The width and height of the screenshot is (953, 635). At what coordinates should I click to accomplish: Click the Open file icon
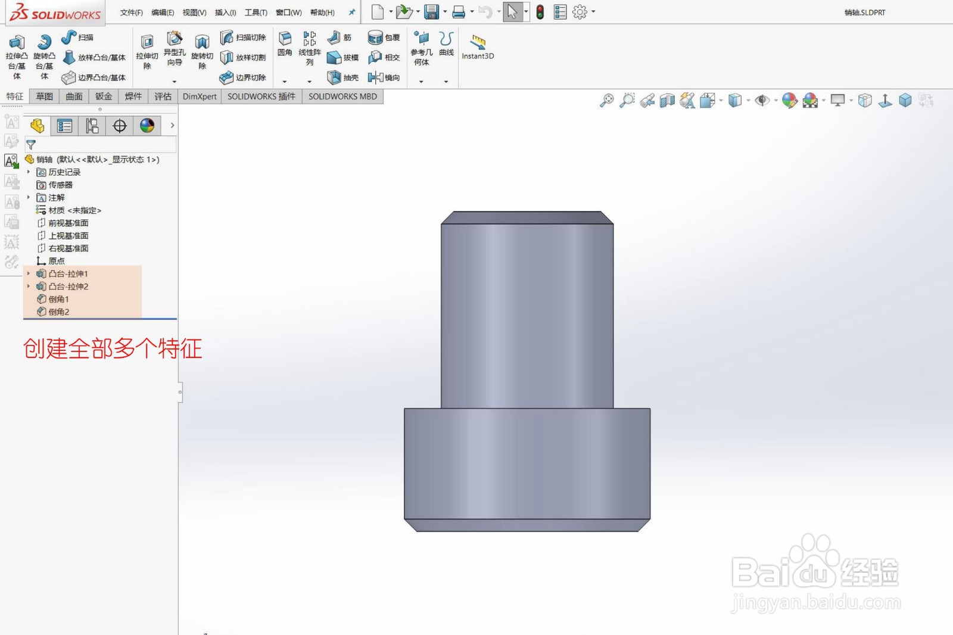[x=404, y=12]
